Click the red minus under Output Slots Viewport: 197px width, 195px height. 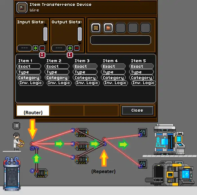pyautogui.click(x=76, y=48)
